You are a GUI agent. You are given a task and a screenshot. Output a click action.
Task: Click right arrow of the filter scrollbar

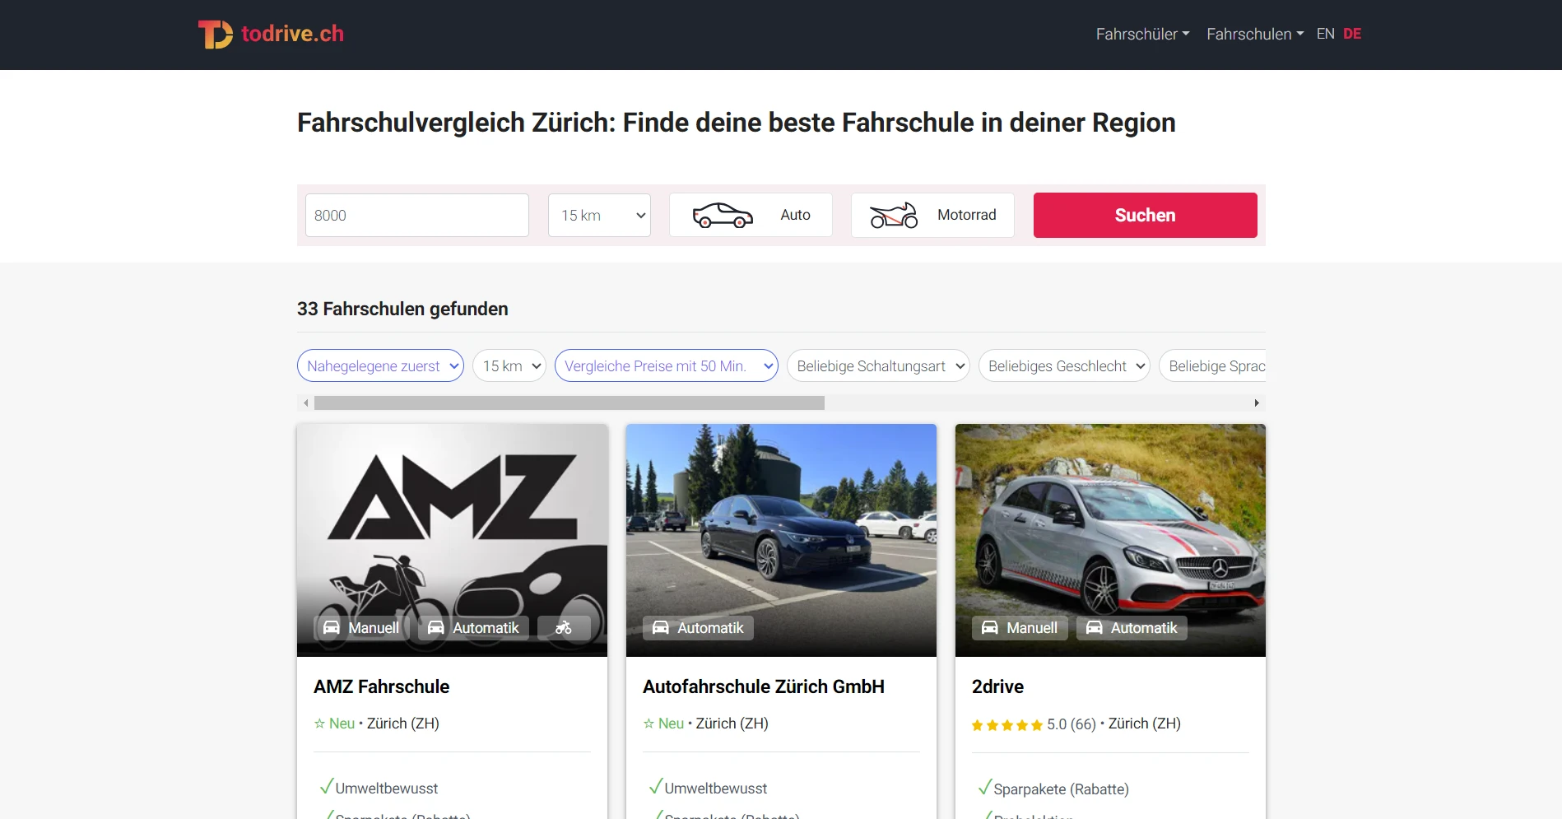click(1257, 403)
